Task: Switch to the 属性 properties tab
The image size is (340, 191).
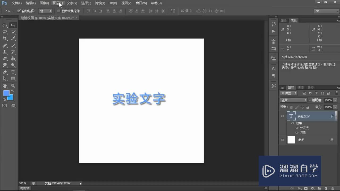Action: 284,20
